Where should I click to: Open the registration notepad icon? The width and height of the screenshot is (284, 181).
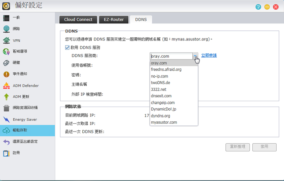6,153
